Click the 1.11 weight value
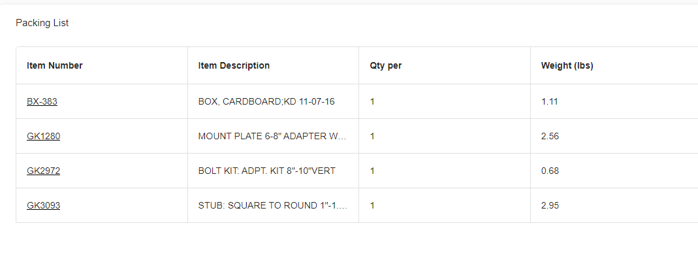This screenshot has width=698, height=253. [x=549, y=101]
